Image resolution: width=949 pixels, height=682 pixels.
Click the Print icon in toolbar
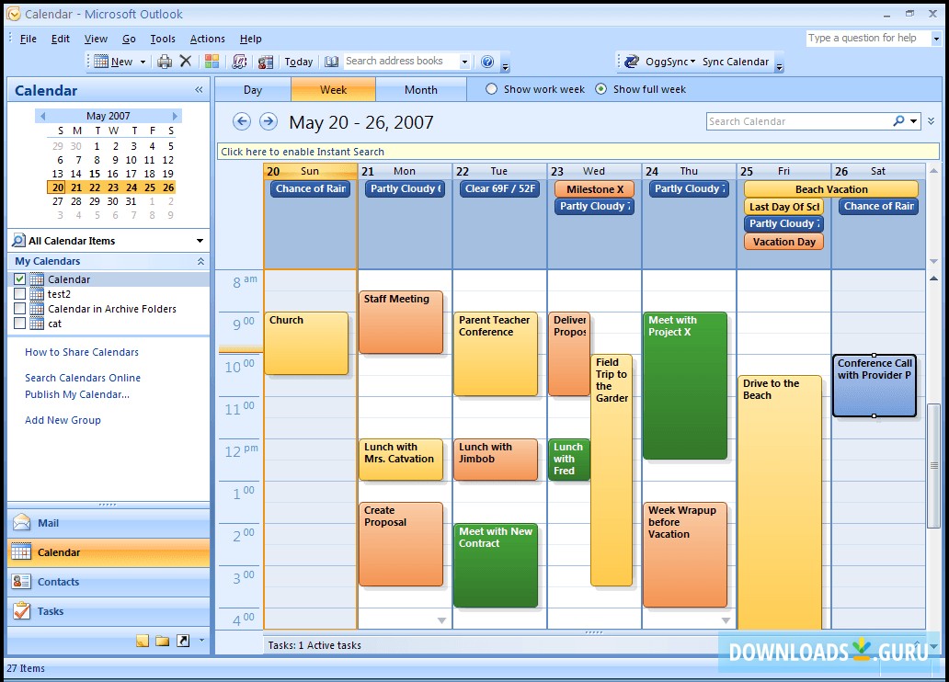pos(164,62)
